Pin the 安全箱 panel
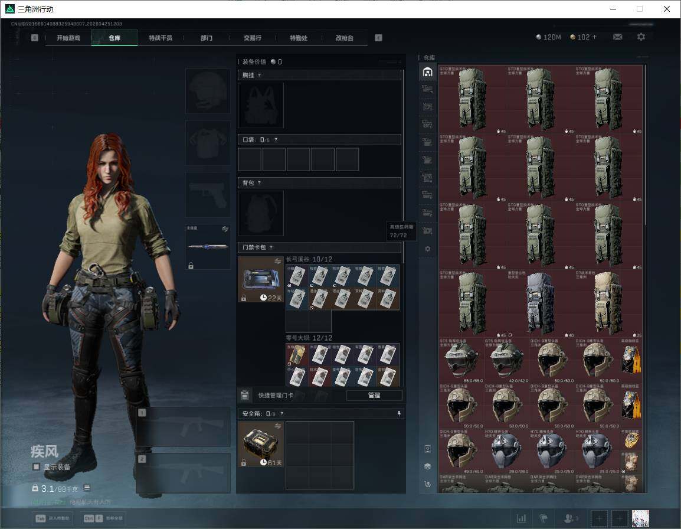The image size is (681, 529). point(399,413)
